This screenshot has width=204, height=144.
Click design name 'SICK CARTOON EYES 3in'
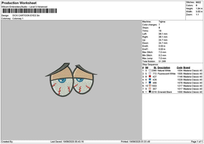tap(26, 16)
